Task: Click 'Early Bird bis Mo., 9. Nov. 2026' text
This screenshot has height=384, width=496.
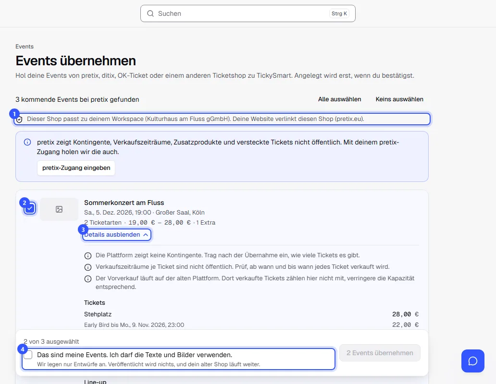Action: (134, 325)
